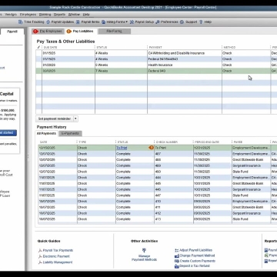277x277 pixels.
Task: Check the CA Withholding and Disability Insurance row
Action: coord(38,53)
